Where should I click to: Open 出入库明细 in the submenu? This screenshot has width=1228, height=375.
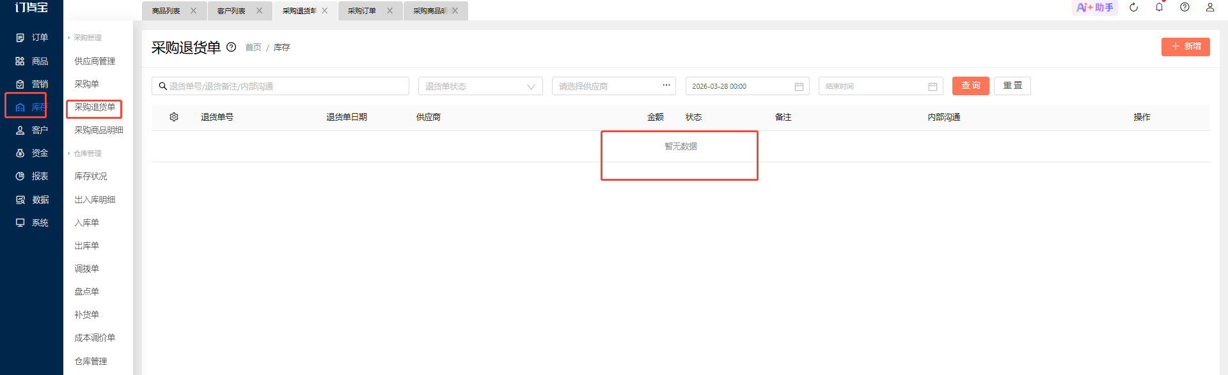point(95,200)
